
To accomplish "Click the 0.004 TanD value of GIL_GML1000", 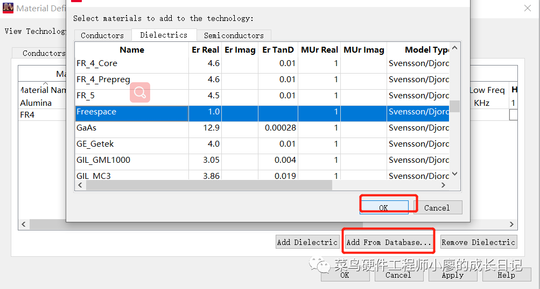I will point(285,160).
